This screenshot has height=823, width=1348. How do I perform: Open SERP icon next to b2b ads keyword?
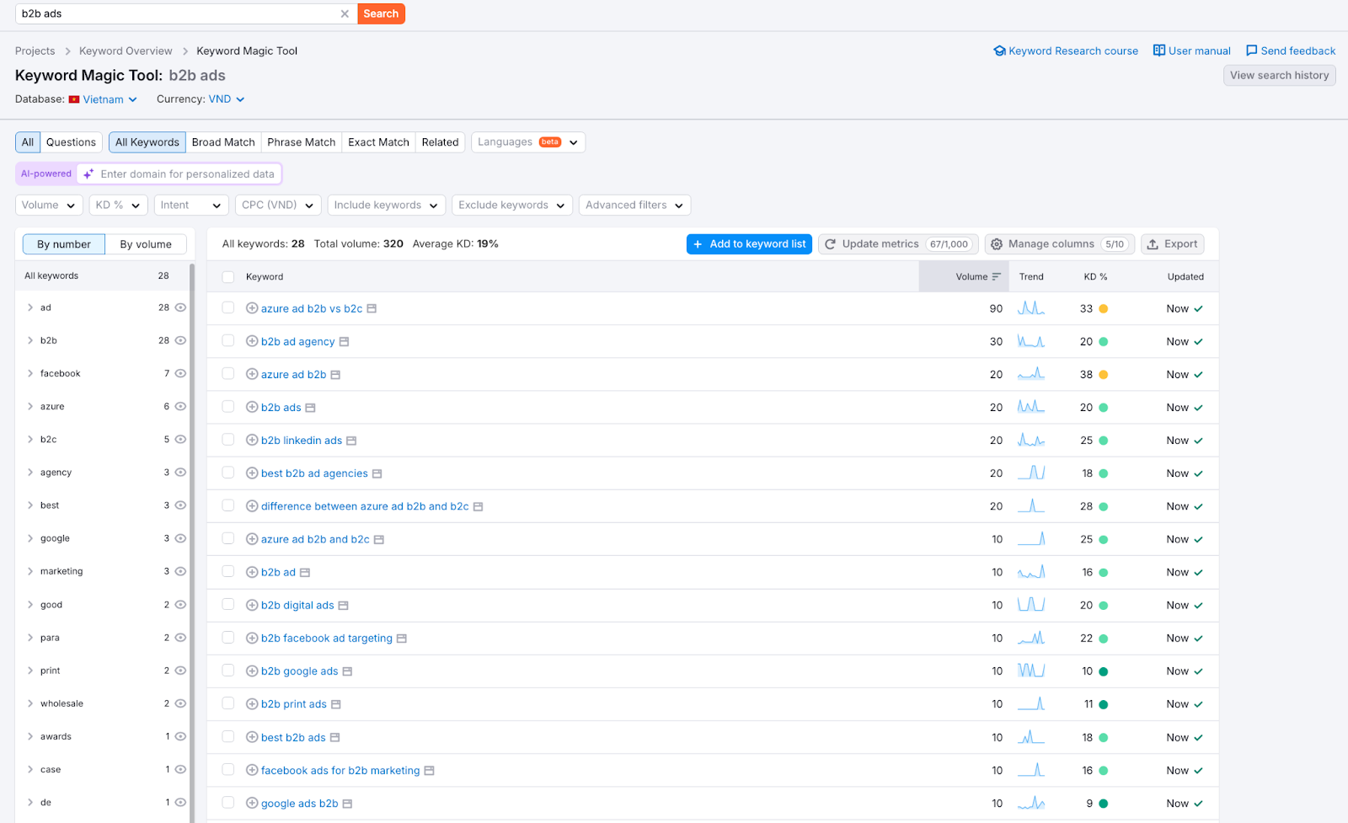click(x=310, y=408)
